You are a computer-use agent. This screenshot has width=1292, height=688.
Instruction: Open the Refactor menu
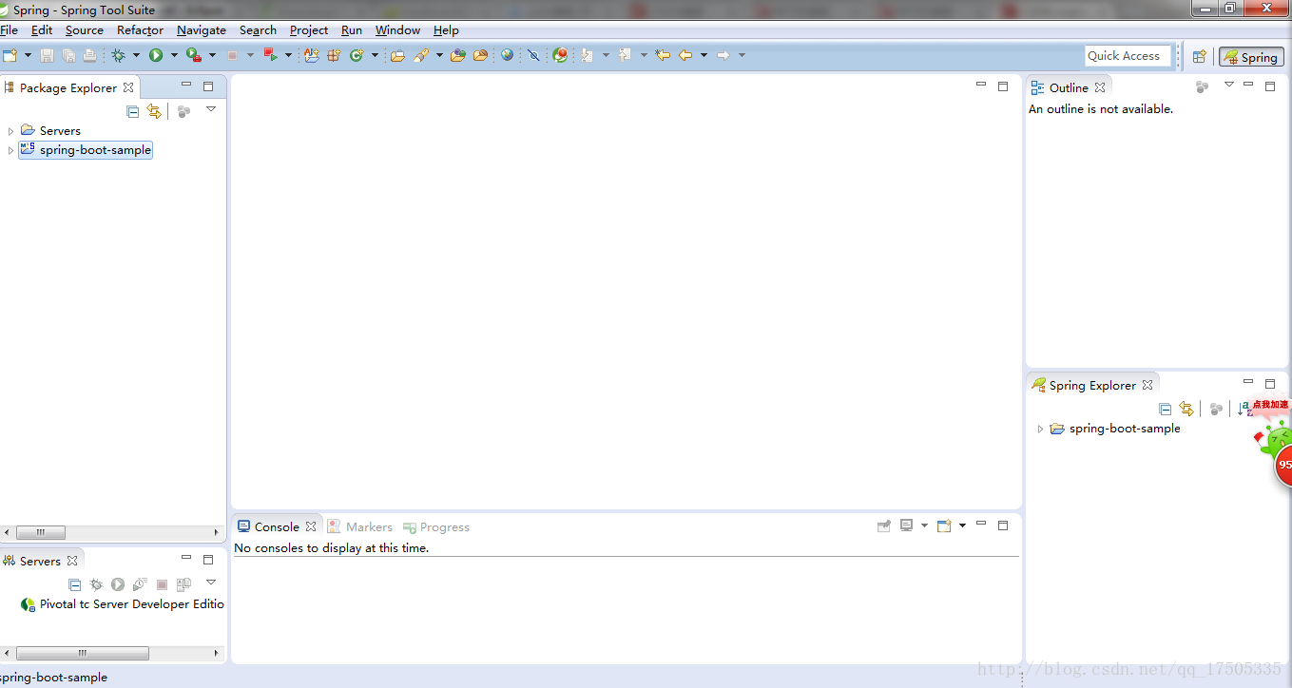(140, 30)
